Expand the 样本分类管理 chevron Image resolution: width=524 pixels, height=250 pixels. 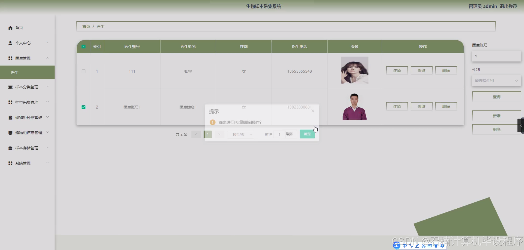coord(47,87)
